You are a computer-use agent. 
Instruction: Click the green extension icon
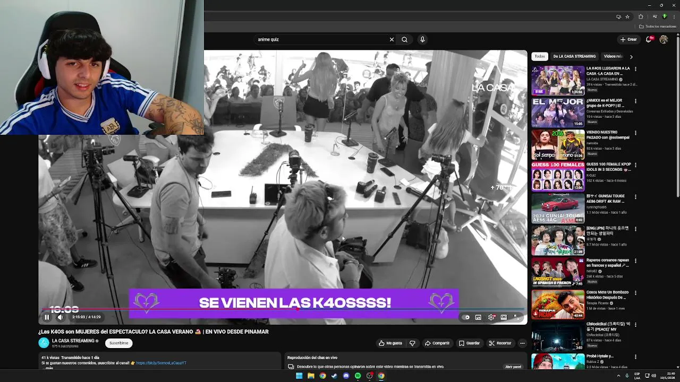click(x=664, y=16)
